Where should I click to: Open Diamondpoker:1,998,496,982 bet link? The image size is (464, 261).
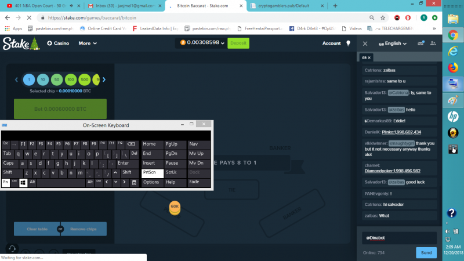pos(393,171)
